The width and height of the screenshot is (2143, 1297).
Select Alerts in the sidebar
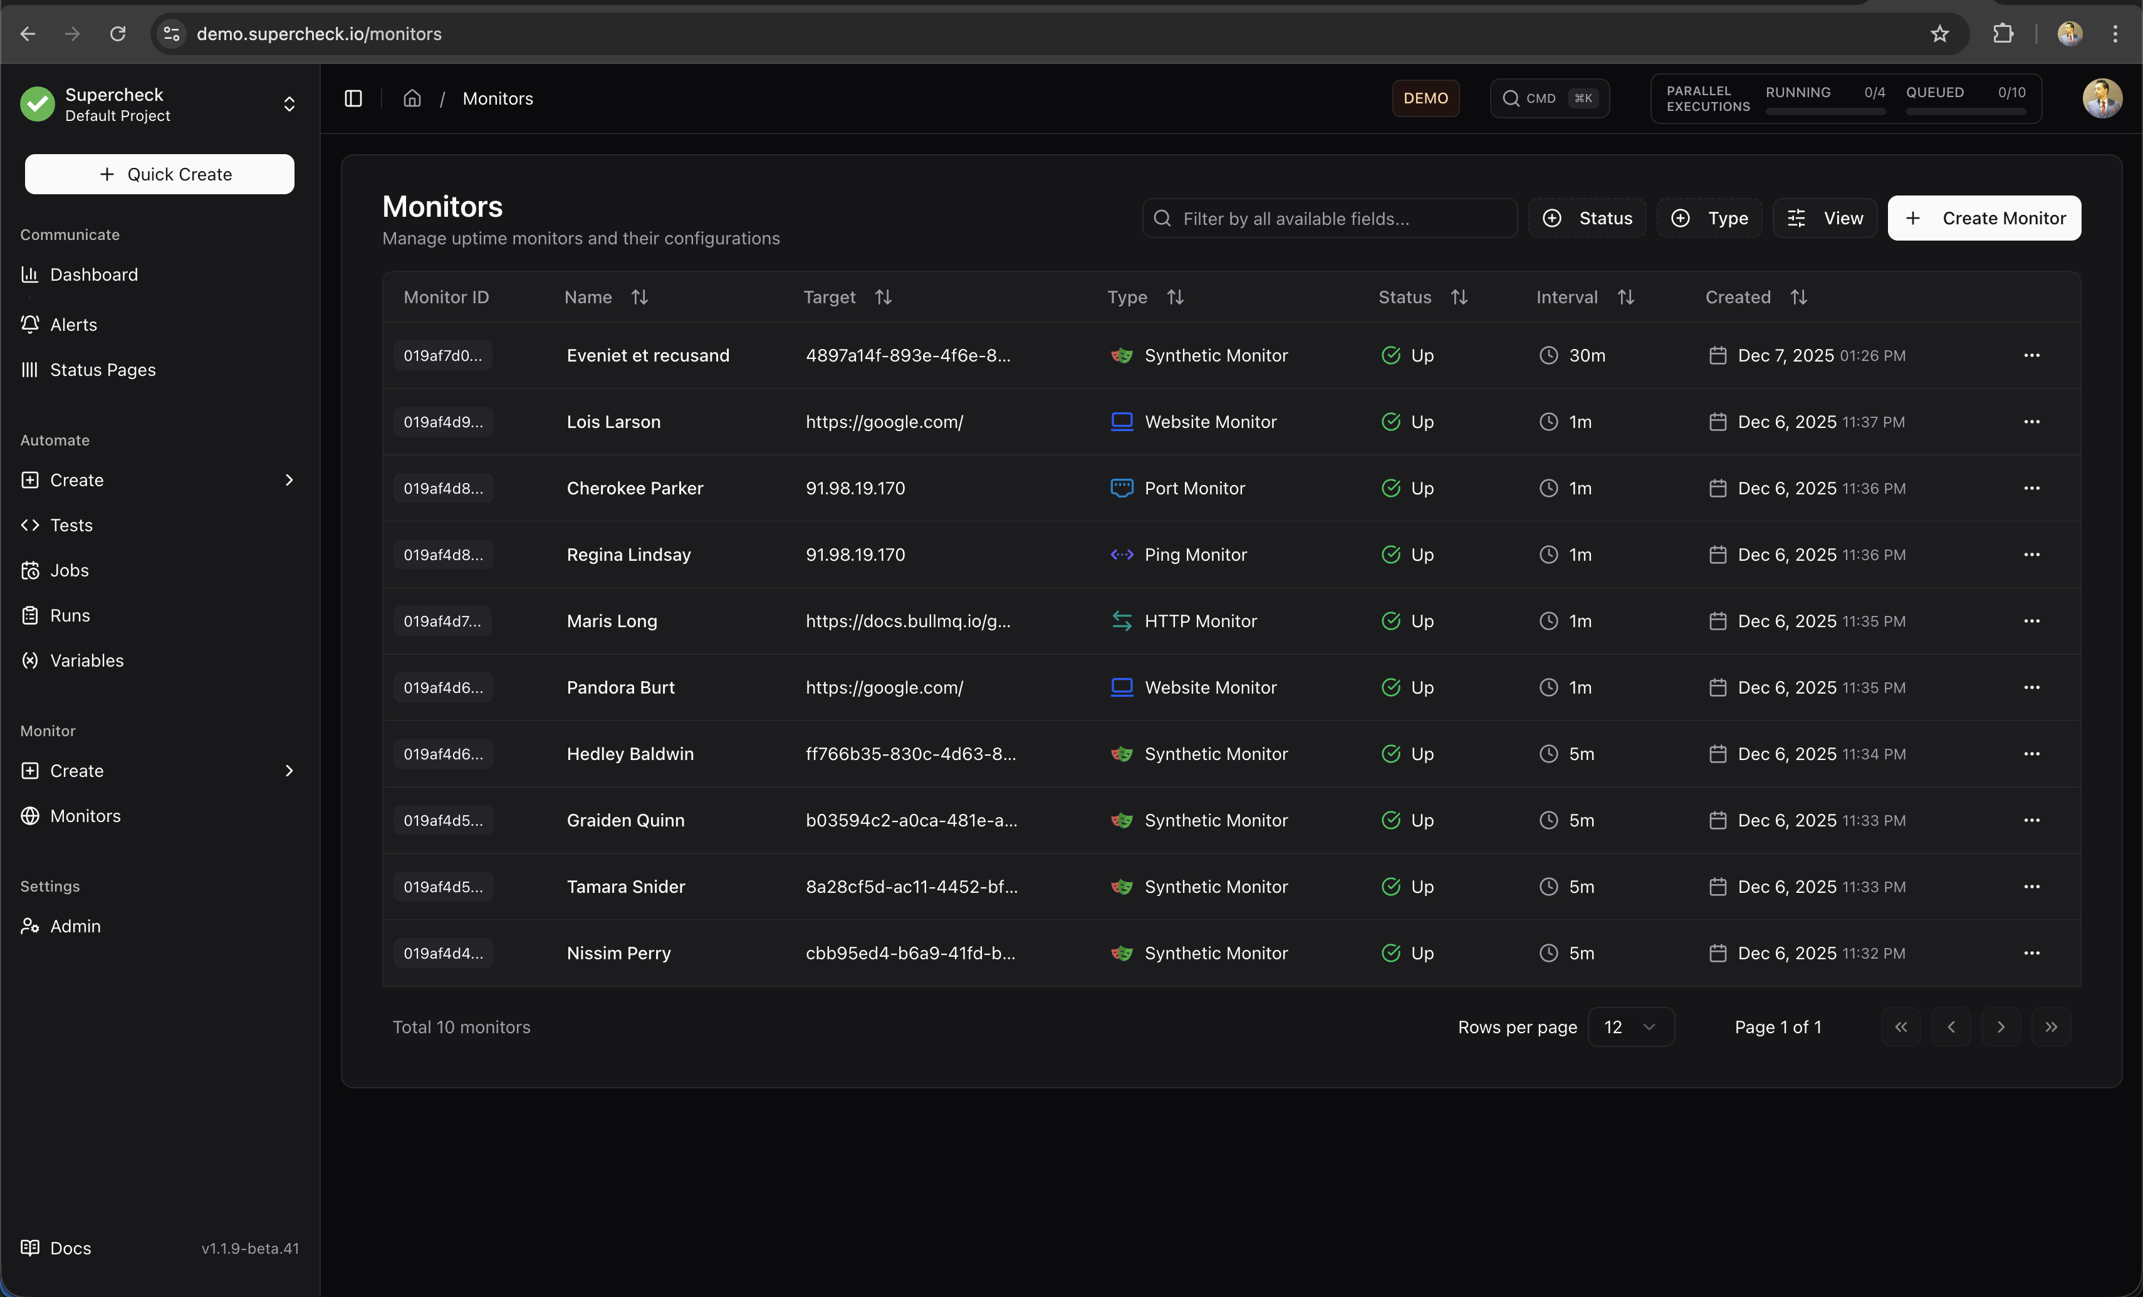tap(74, 323)
